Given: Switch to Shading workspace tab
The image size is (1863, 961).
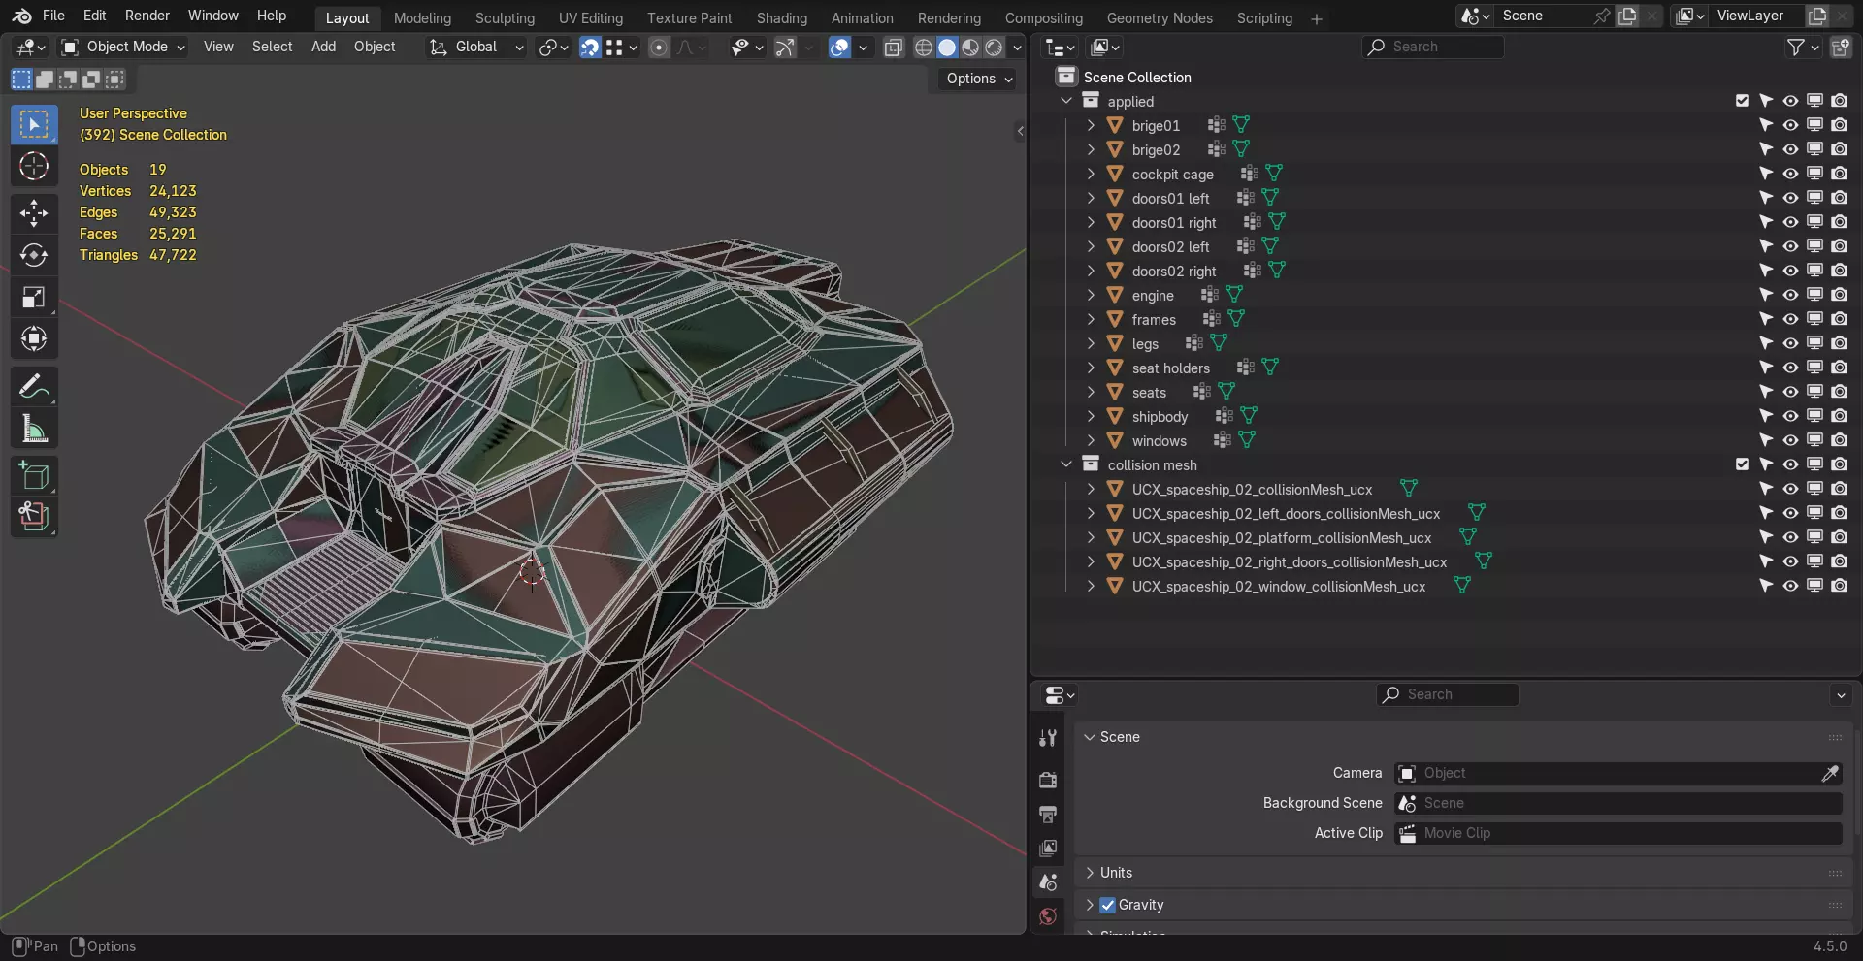Looking at the screenshot, I should point(782,18).
